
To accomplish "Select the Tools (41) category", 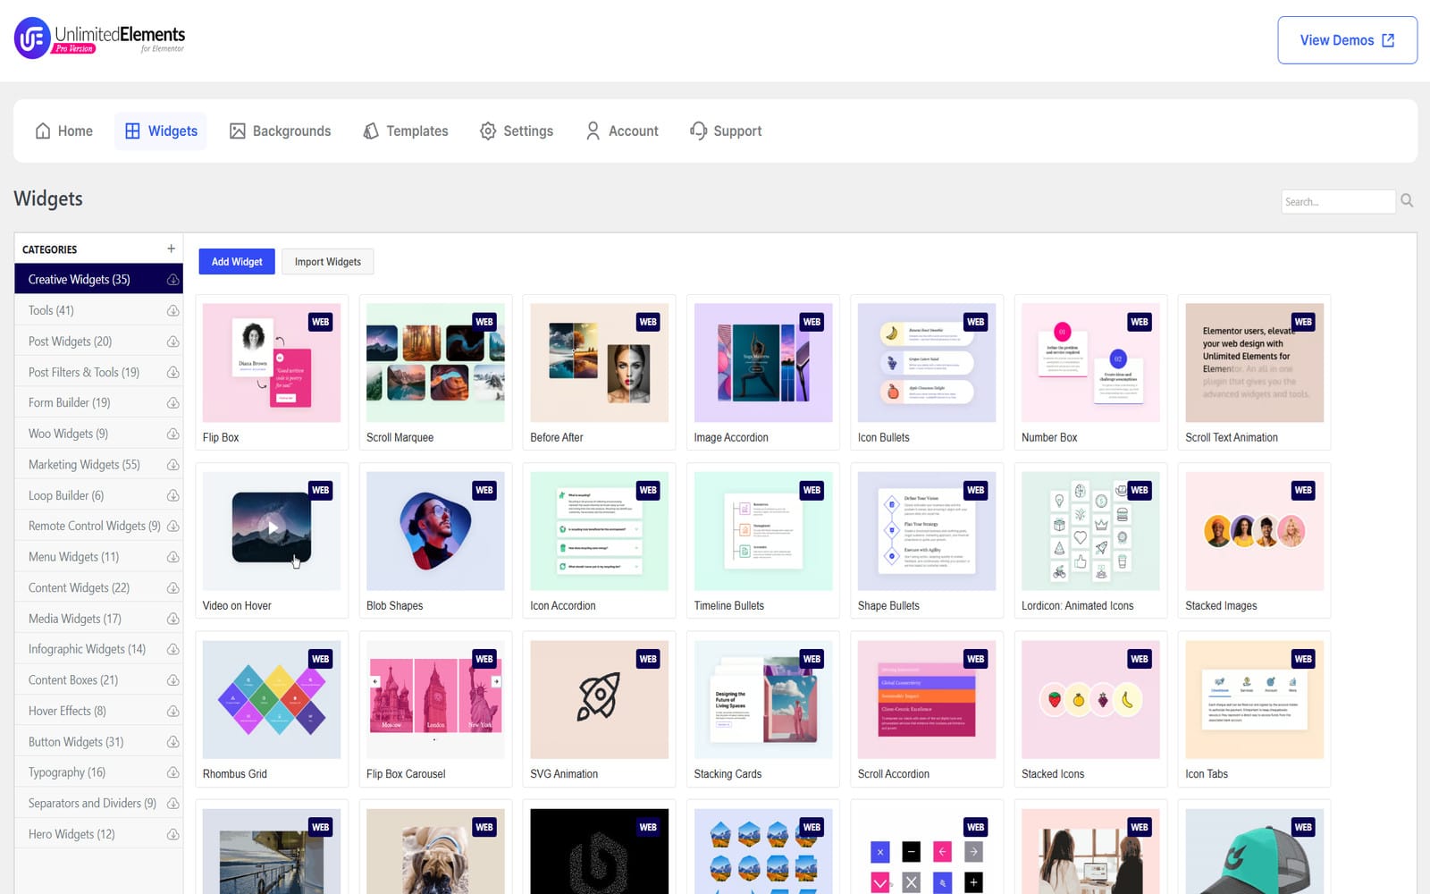I will (x=98, y=310).
